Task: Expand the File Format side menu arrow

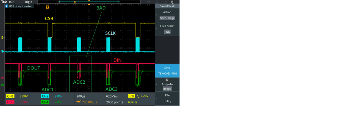Action: tap(156, 29)
